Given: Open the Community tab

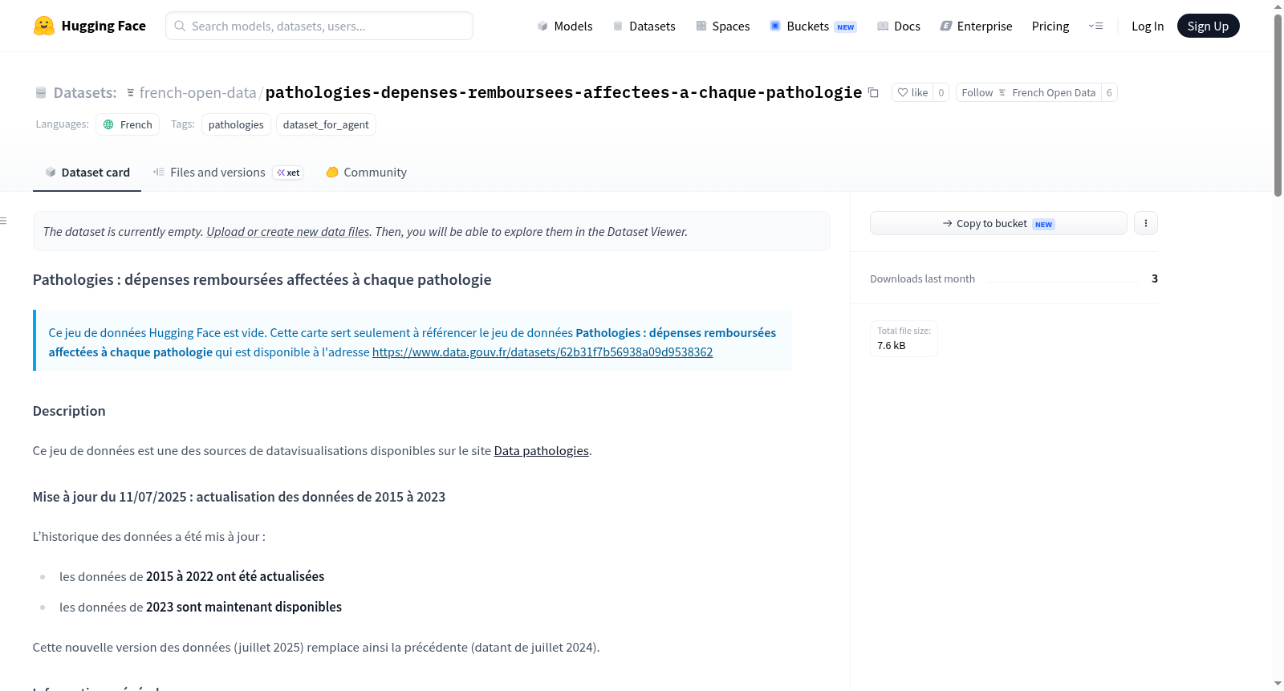Looking at the screenshot, I should coord(367,173).
